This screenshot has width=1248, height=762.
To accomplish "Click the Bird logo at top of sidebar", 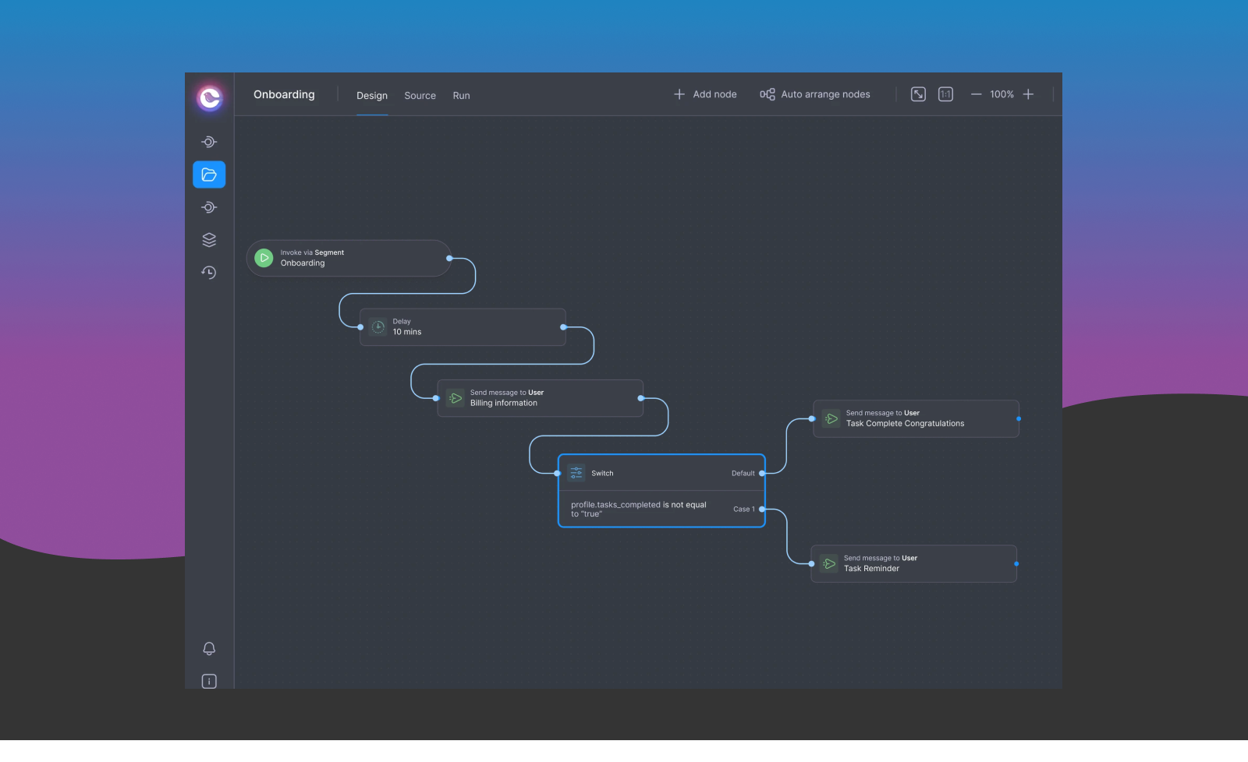I will (208, 99).
